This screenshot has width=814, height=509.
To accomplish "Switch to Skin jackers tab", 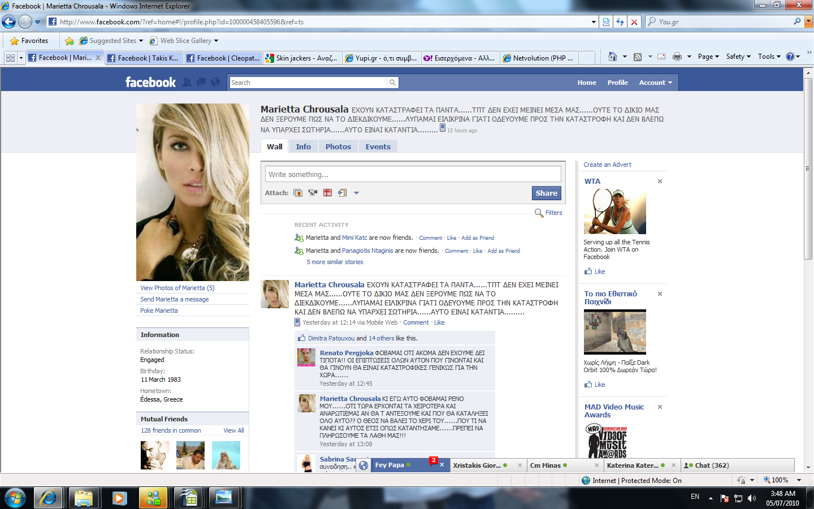I will click(302, 58).
